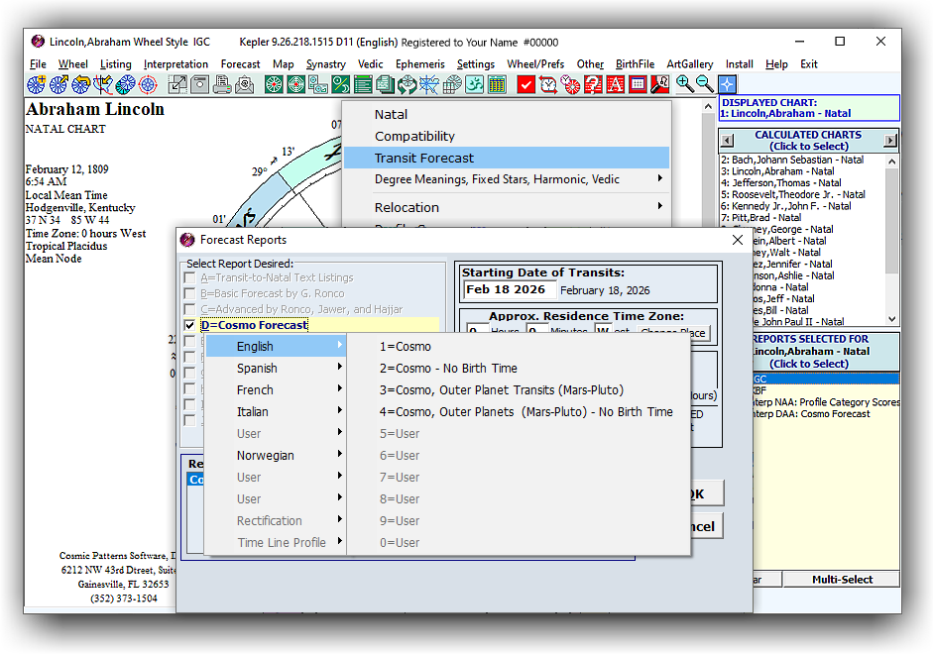Click the red checkmark toolbar icon

[x=526, y=84]
